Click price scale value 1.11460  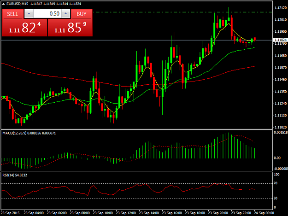point(281,80)
